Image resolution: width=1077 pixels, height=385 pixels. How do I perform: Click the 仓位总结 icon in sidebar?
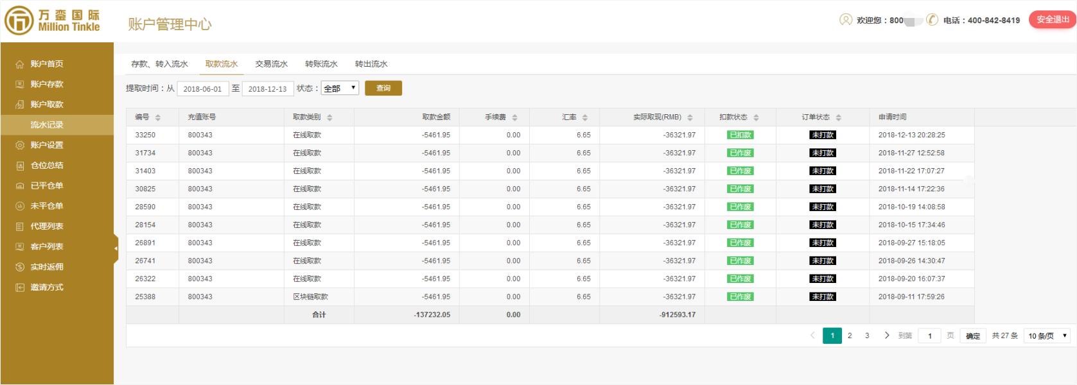point(20,166)
